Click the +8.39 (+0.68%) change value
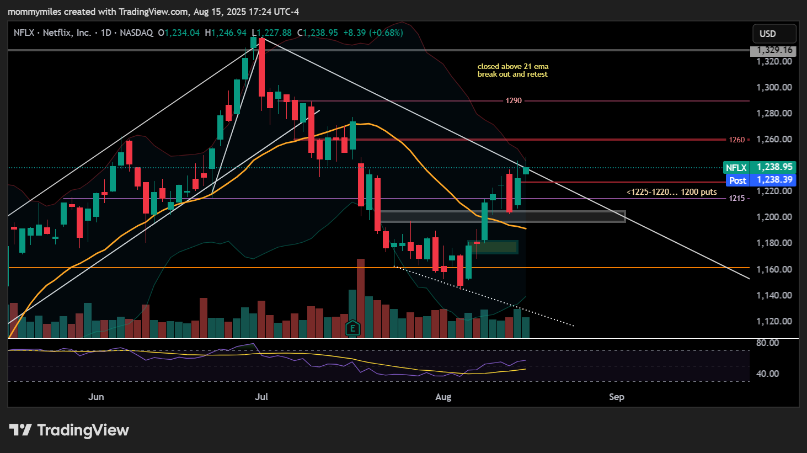The image size is (807, 453). tap(373, 33)
